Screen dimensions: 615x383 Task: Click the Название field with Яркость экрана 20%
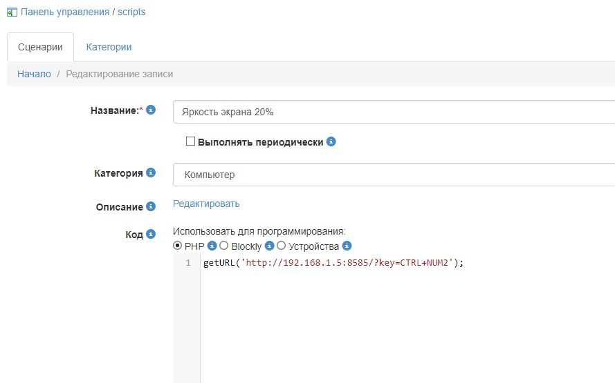(x=394, y=112)
